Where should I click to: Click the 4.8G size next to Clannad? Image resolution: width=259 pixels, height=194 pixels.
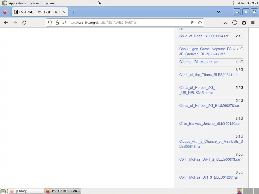point(239,62)
